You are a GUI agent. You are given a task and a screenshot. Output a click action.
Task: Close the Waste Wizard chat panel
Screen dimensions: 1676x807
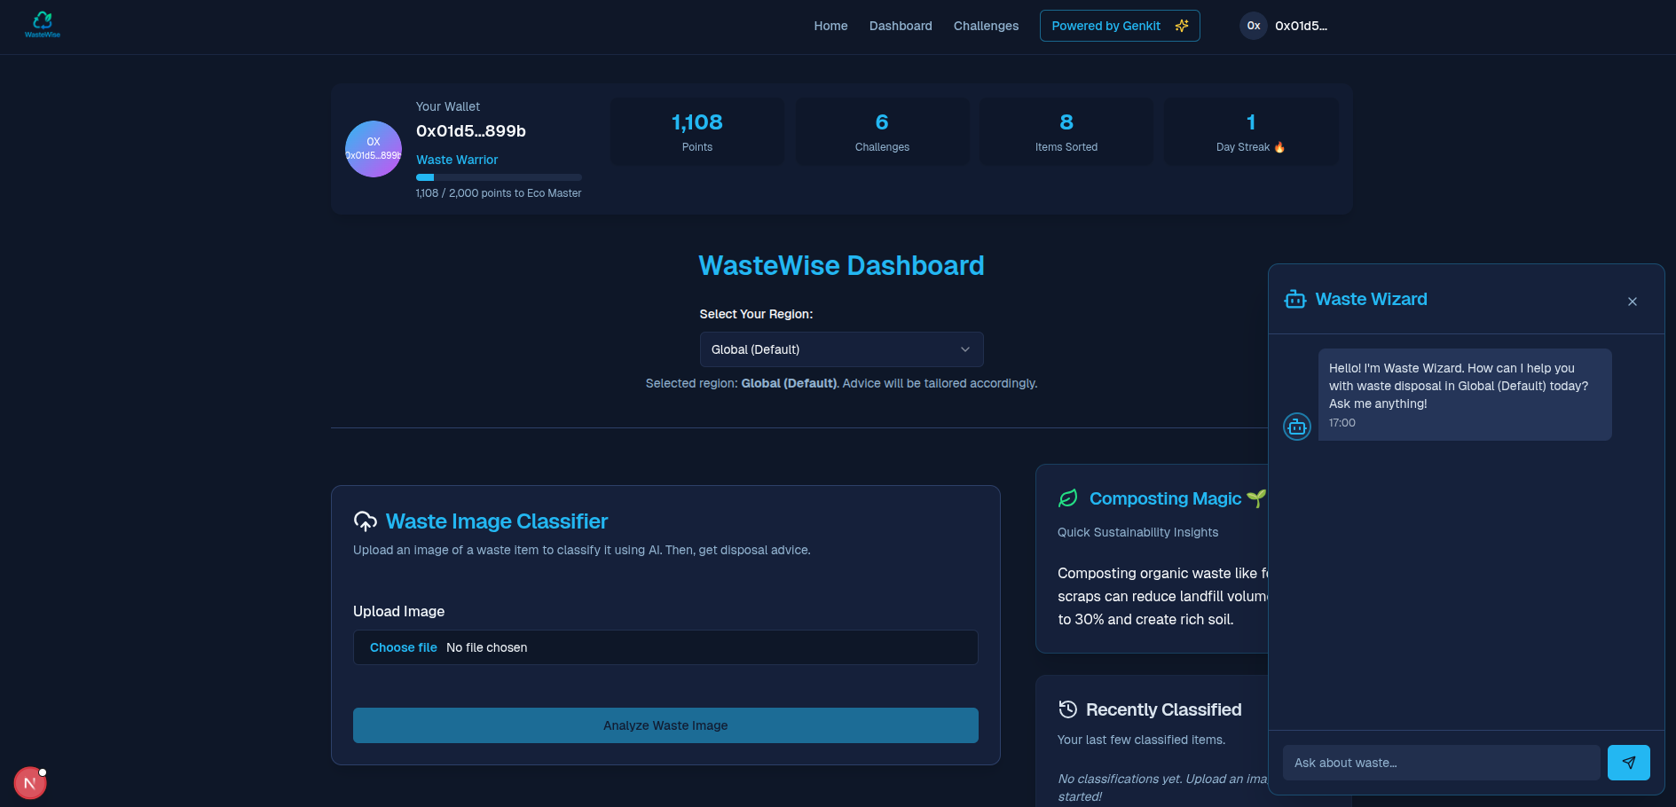coord(1633,302)
